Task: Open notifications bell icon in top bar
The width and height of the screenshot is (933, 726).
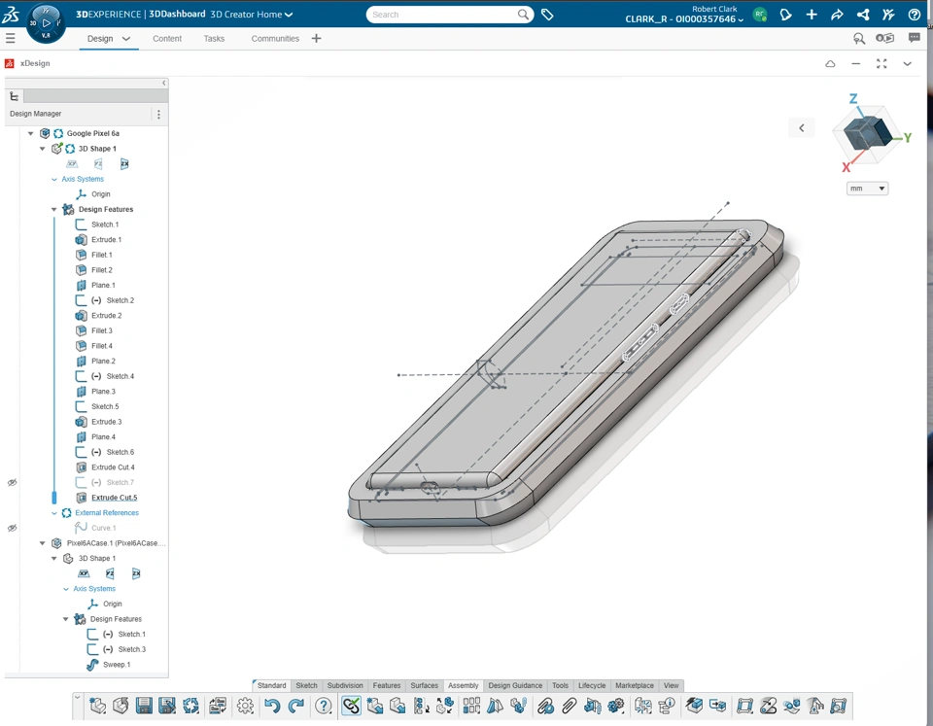Action: point(785,15)
